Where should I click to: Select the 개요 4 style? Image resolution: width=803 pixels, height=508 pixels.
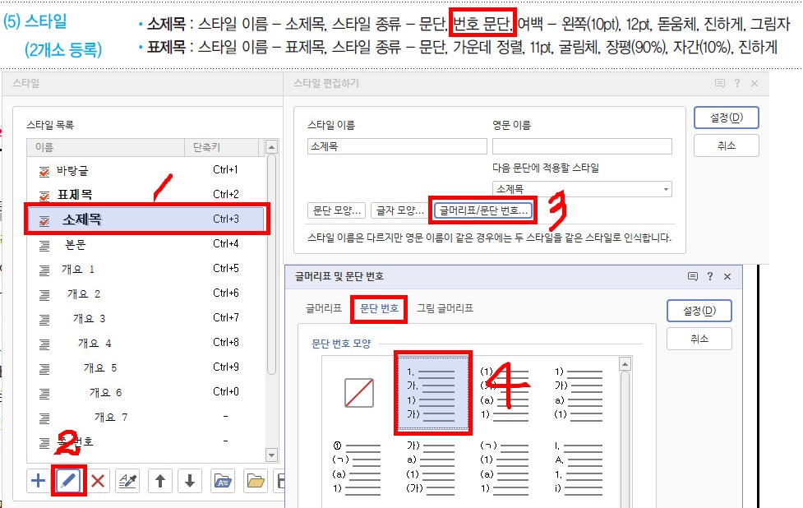[146, 343]
